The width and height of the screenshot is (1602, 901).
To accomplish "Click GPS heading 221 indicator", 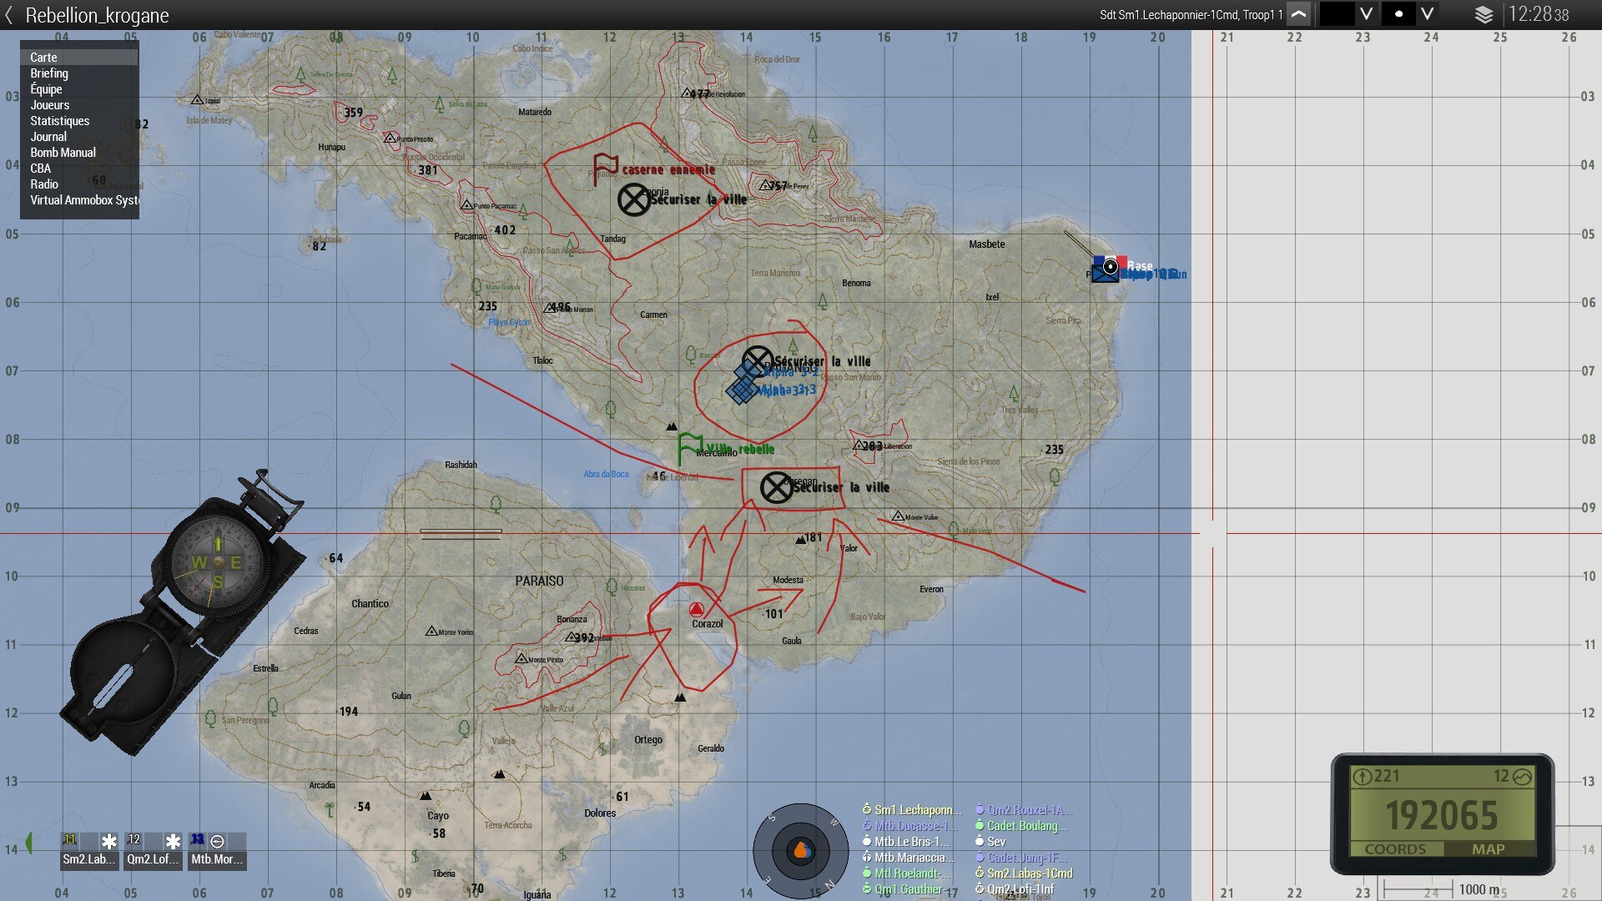I will point(1377,777).
